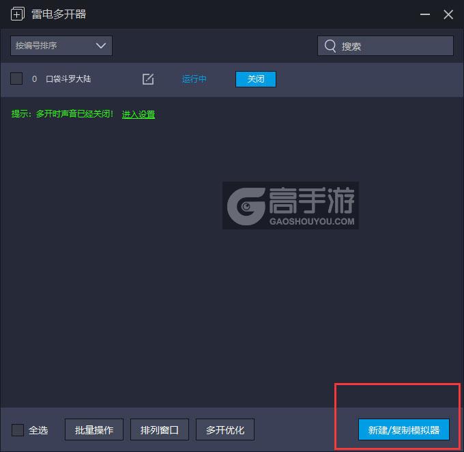Click the 排列窗口 button
Screen dimensions: 464x452
coord(160,430)
